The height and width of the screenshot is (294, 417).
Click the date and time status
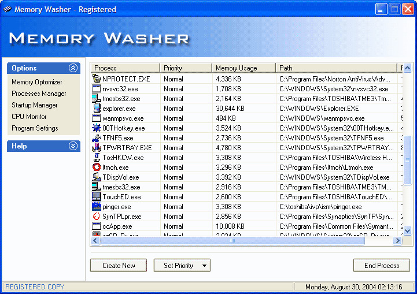[354, 287]
